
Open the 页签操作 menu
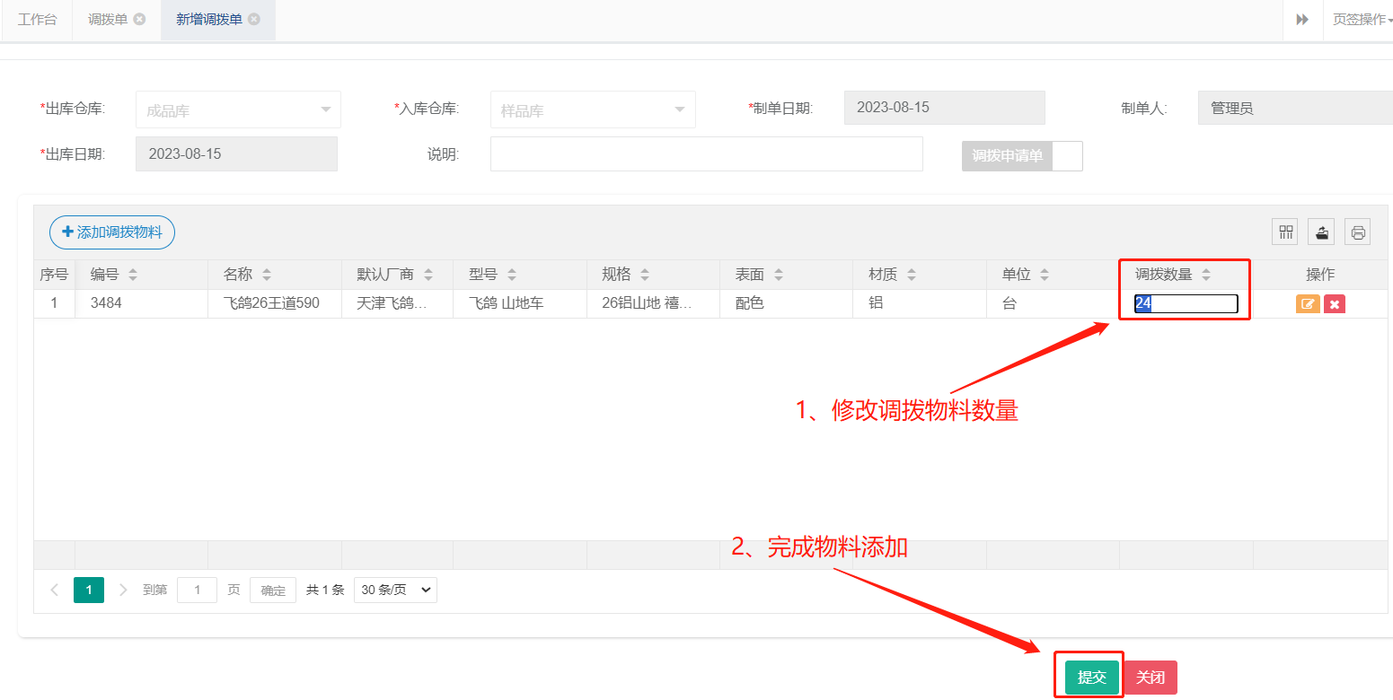(1361, 20)
